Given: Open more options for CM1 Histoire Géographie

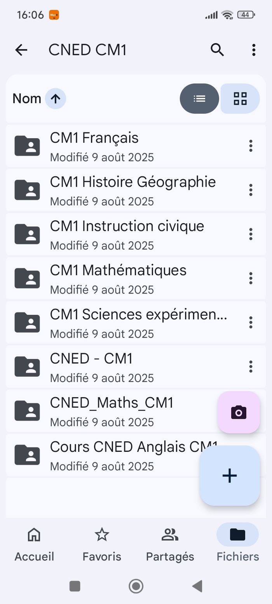Looking at the screenshot, I should point(251,190).
